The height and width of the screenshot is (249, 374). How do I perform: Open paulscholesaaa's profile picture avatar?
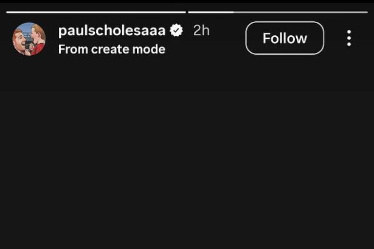tap(29, 39)
